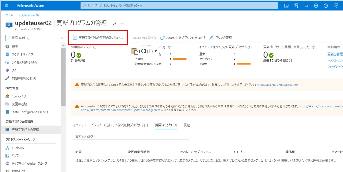Open the help question mark icon
343x172 pixels.
[x=326, y=6]
